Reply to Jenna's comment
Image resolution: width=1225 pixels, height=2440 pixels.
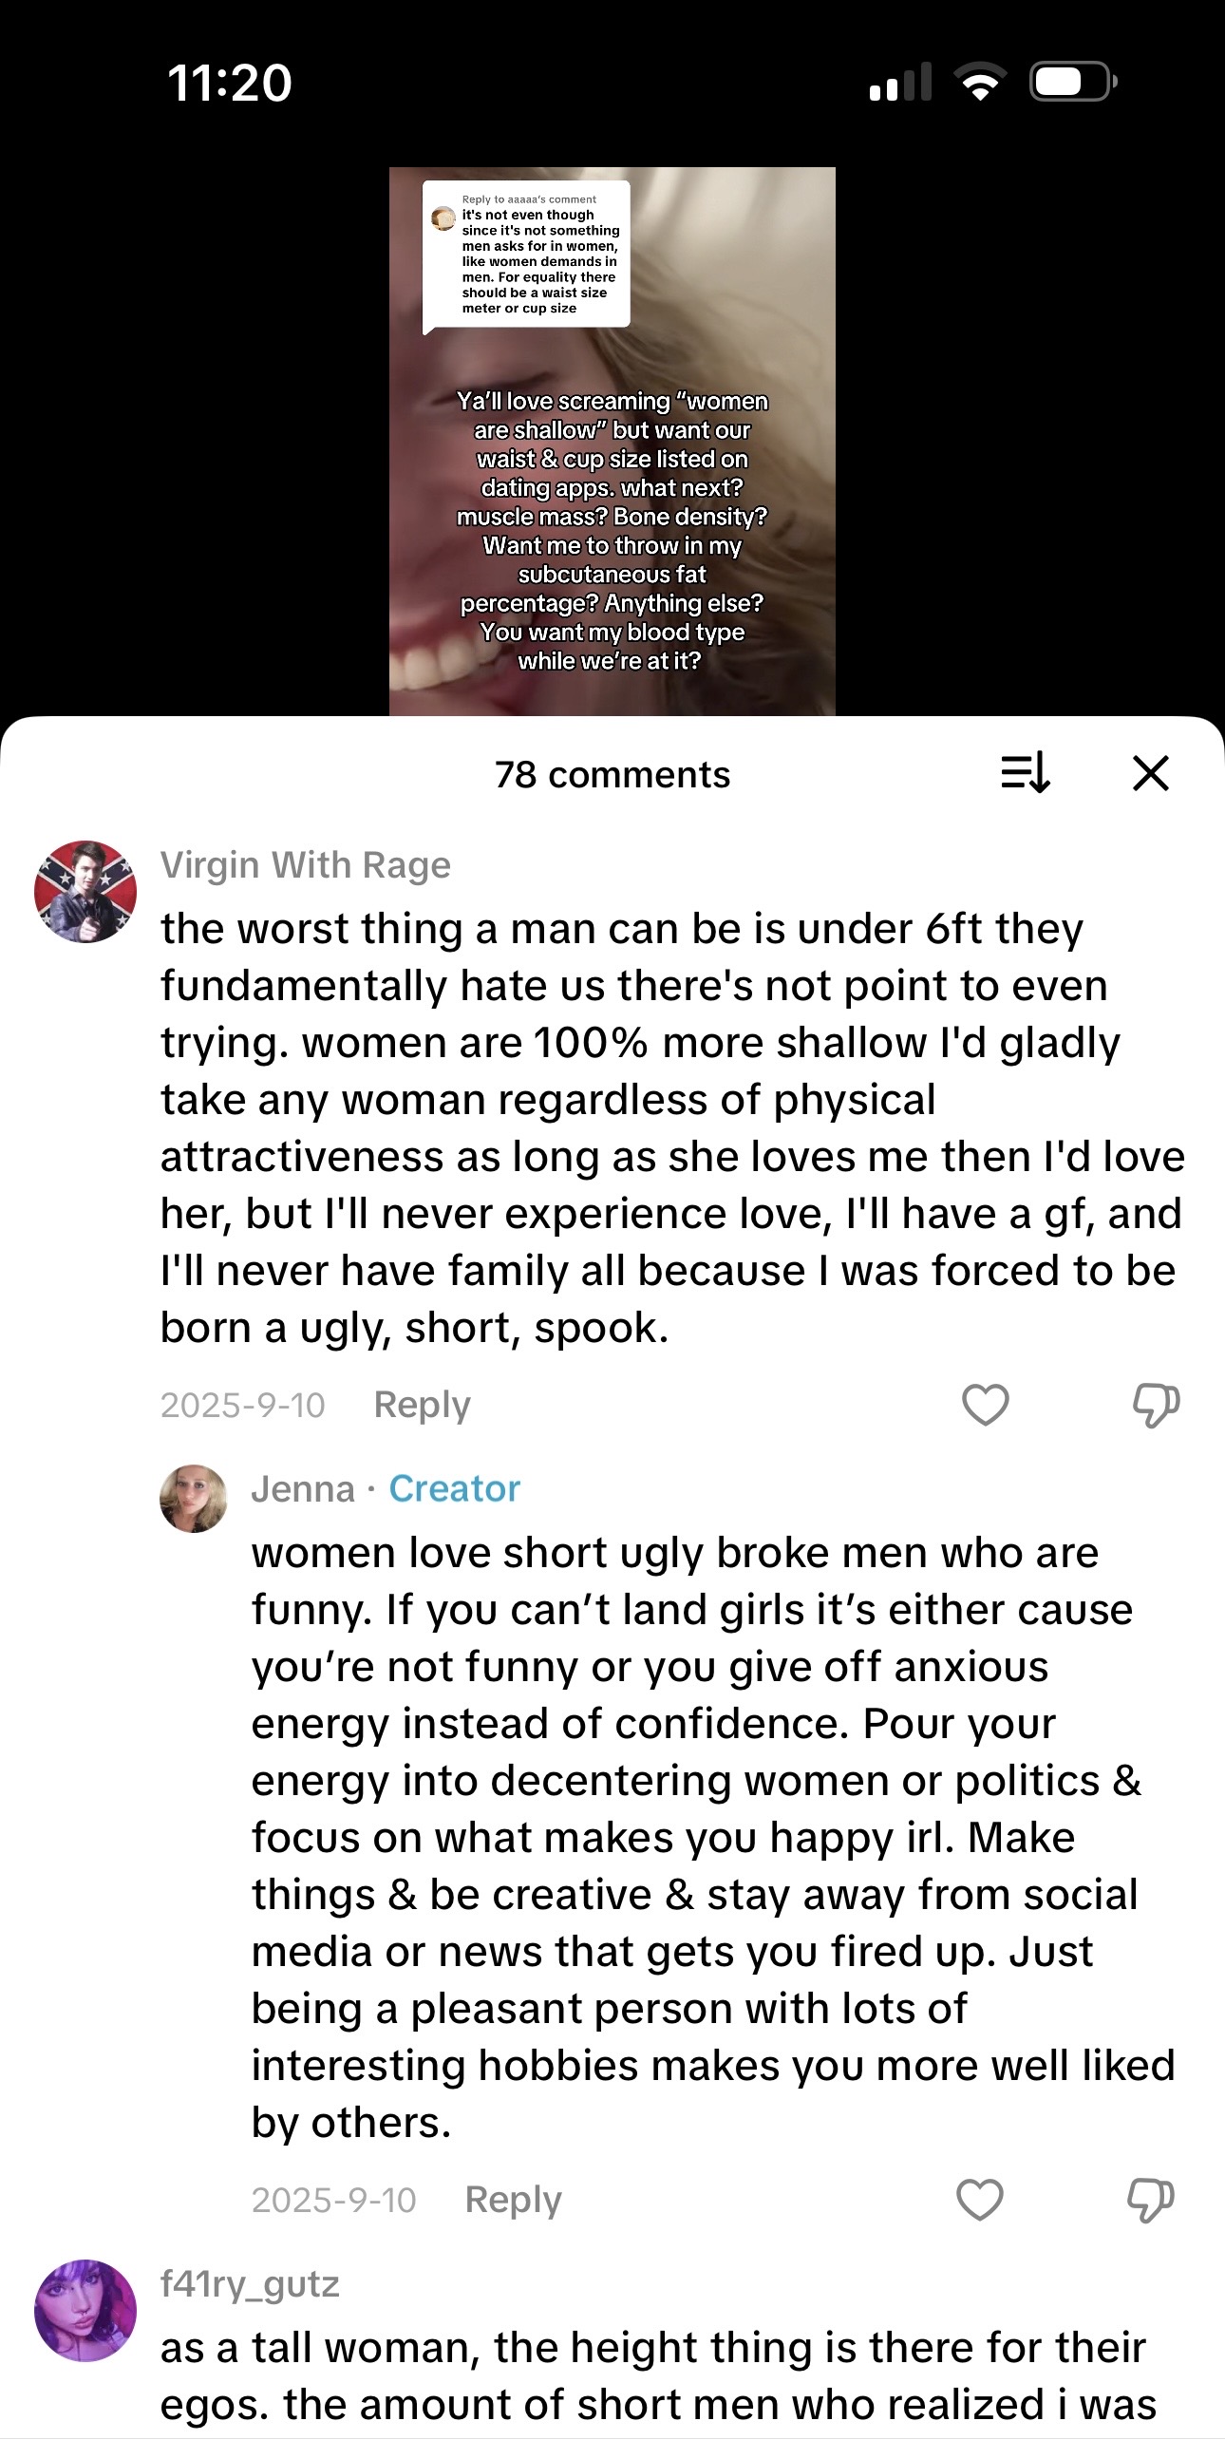point(513,2200)
